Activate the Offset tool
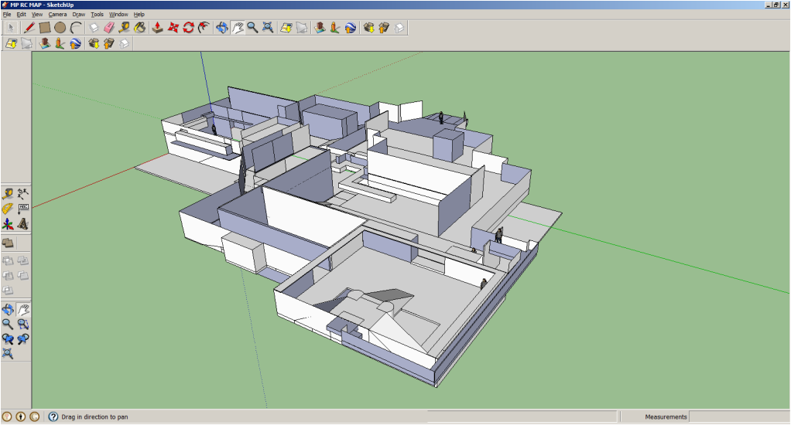The width and height of the screenshot is (791, 425). (x=204, y=28)
